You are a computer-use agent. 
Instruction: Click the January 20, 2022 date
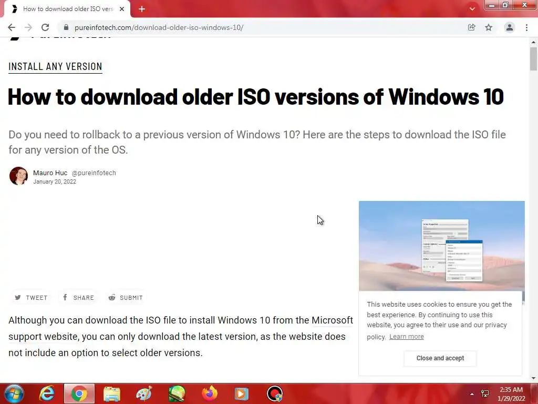coord(55,181)
